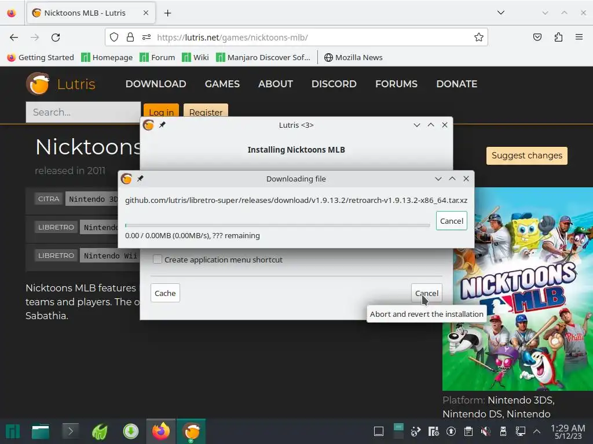Click the virtual desktop pager in taskbar
The width and height of the screenshot is (593, 444).
pos(398,431)
